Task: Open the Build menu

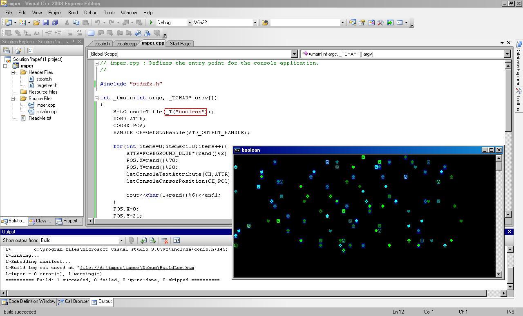Action: 73,13
